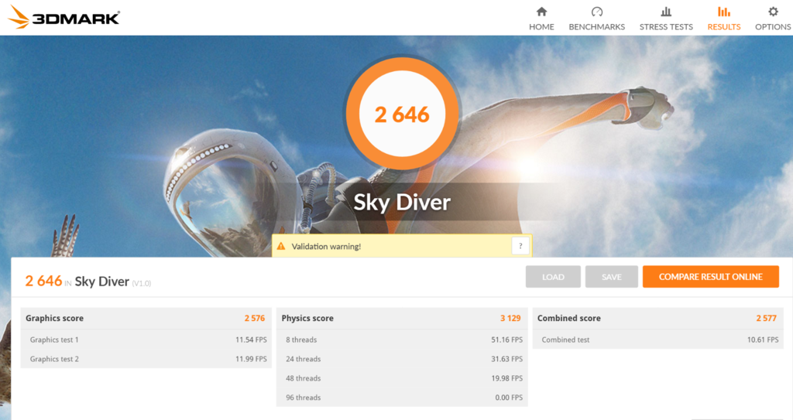This screenshot has height=420, width=793.
Task: Click the (V1.0) version label
Action: (142, 284)
